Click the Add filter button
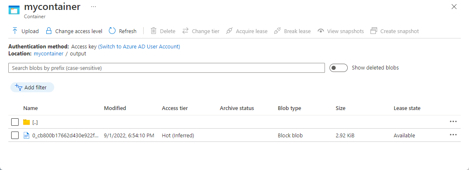The width and height of the screenshot is (469, 170). tap(32, 87)
